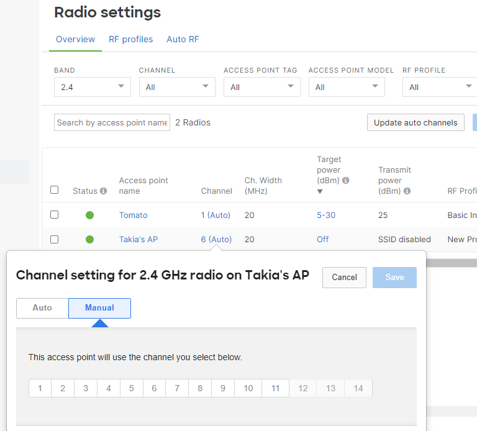
Task: Select disabled manual channel 12
Action: tap(303, 388)
